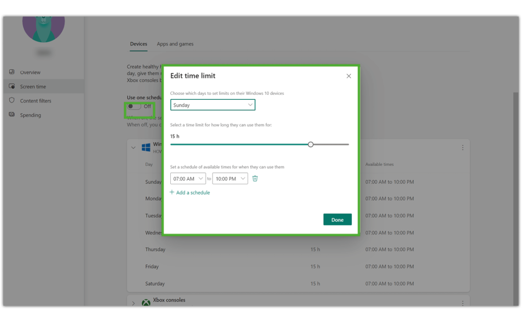
Task: Delete the schedule with trash icon
Action: coord(255,179)
